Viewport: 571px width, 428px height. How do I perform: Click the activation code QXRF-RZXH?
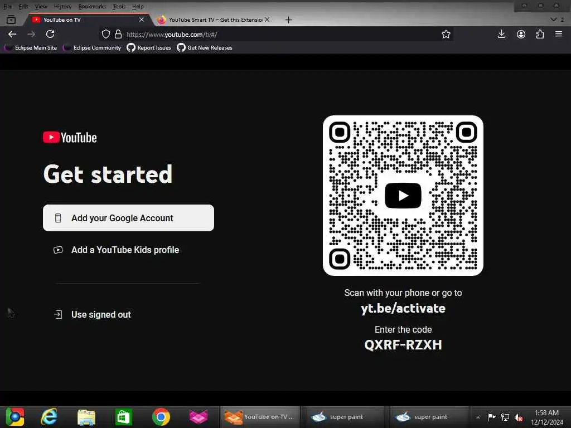pos(403,344)
